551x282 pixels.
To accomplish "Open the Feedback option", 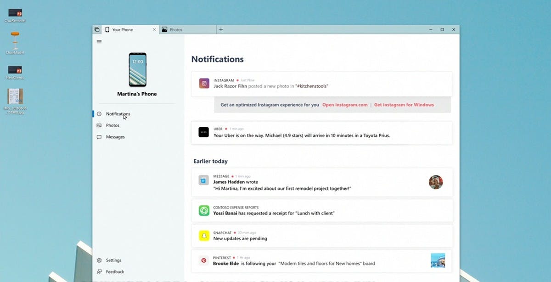I will point(115,272).
